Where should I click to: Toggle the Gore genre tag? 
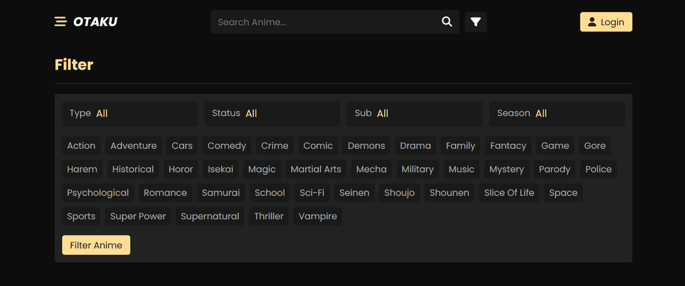point(595,146)
